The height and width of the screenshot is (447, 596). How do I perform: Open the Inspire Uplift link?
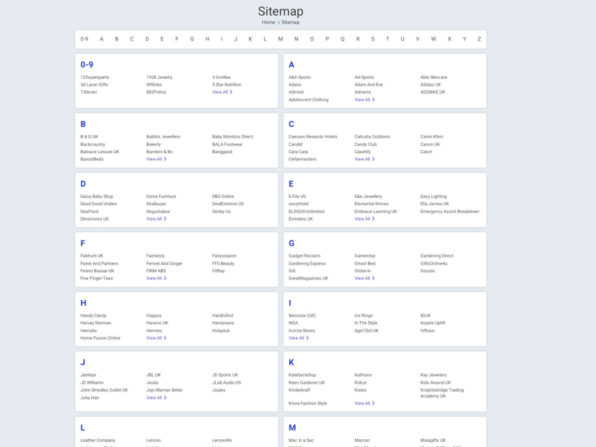pos(433,322)
